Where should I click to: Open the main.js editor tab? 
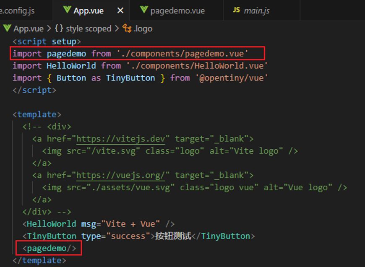[x=256, y=10]
